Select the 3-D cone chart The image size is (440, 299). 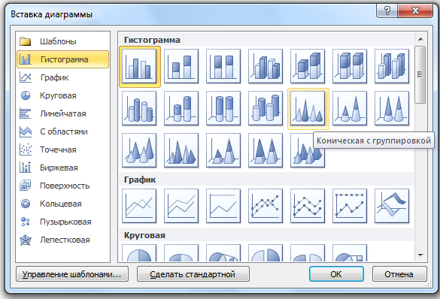pos(139,150)
